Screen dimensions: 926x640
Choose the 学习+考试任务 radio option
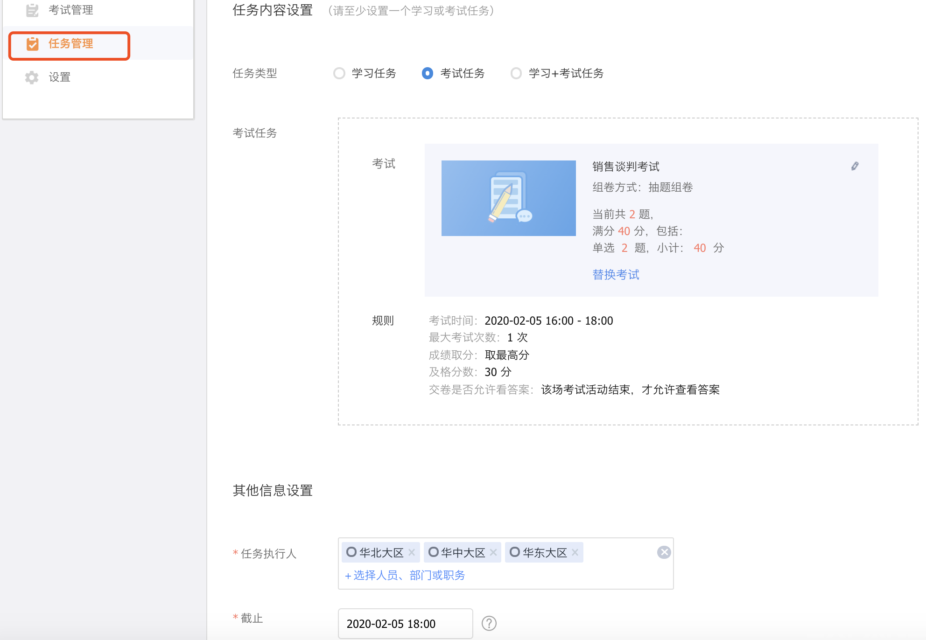coord(516,74)
